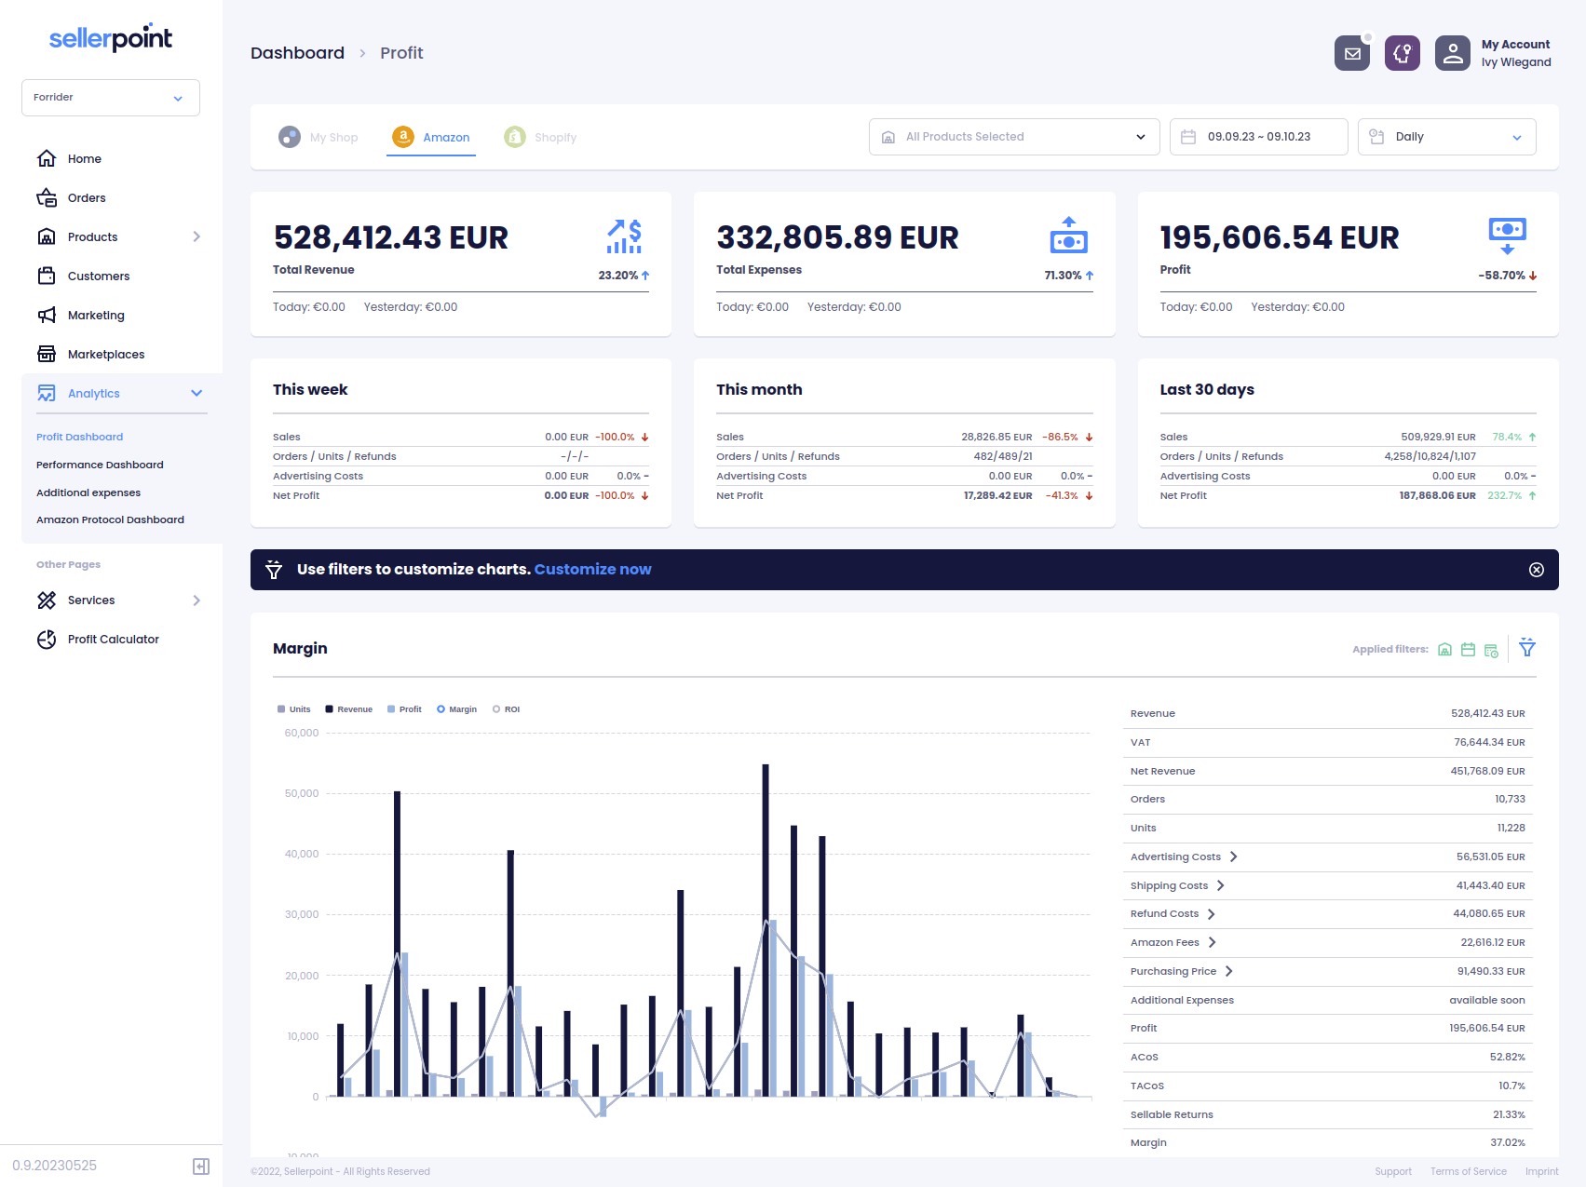Viewport: 1586px width, 1187px height.
Task: Switch to the Shopify tab
Action: 541,138
